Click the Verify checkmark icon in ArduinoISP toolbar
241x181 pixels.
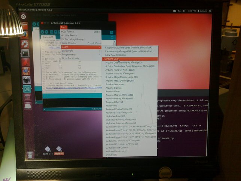(x=42, y=32)
